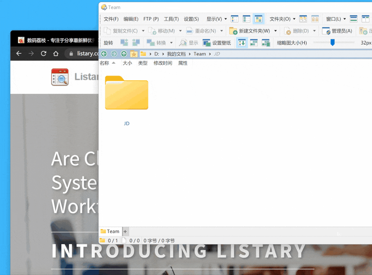Click the green back navigation arrow
This screenshot has height=275, width=372.
(x=104, y=54)
